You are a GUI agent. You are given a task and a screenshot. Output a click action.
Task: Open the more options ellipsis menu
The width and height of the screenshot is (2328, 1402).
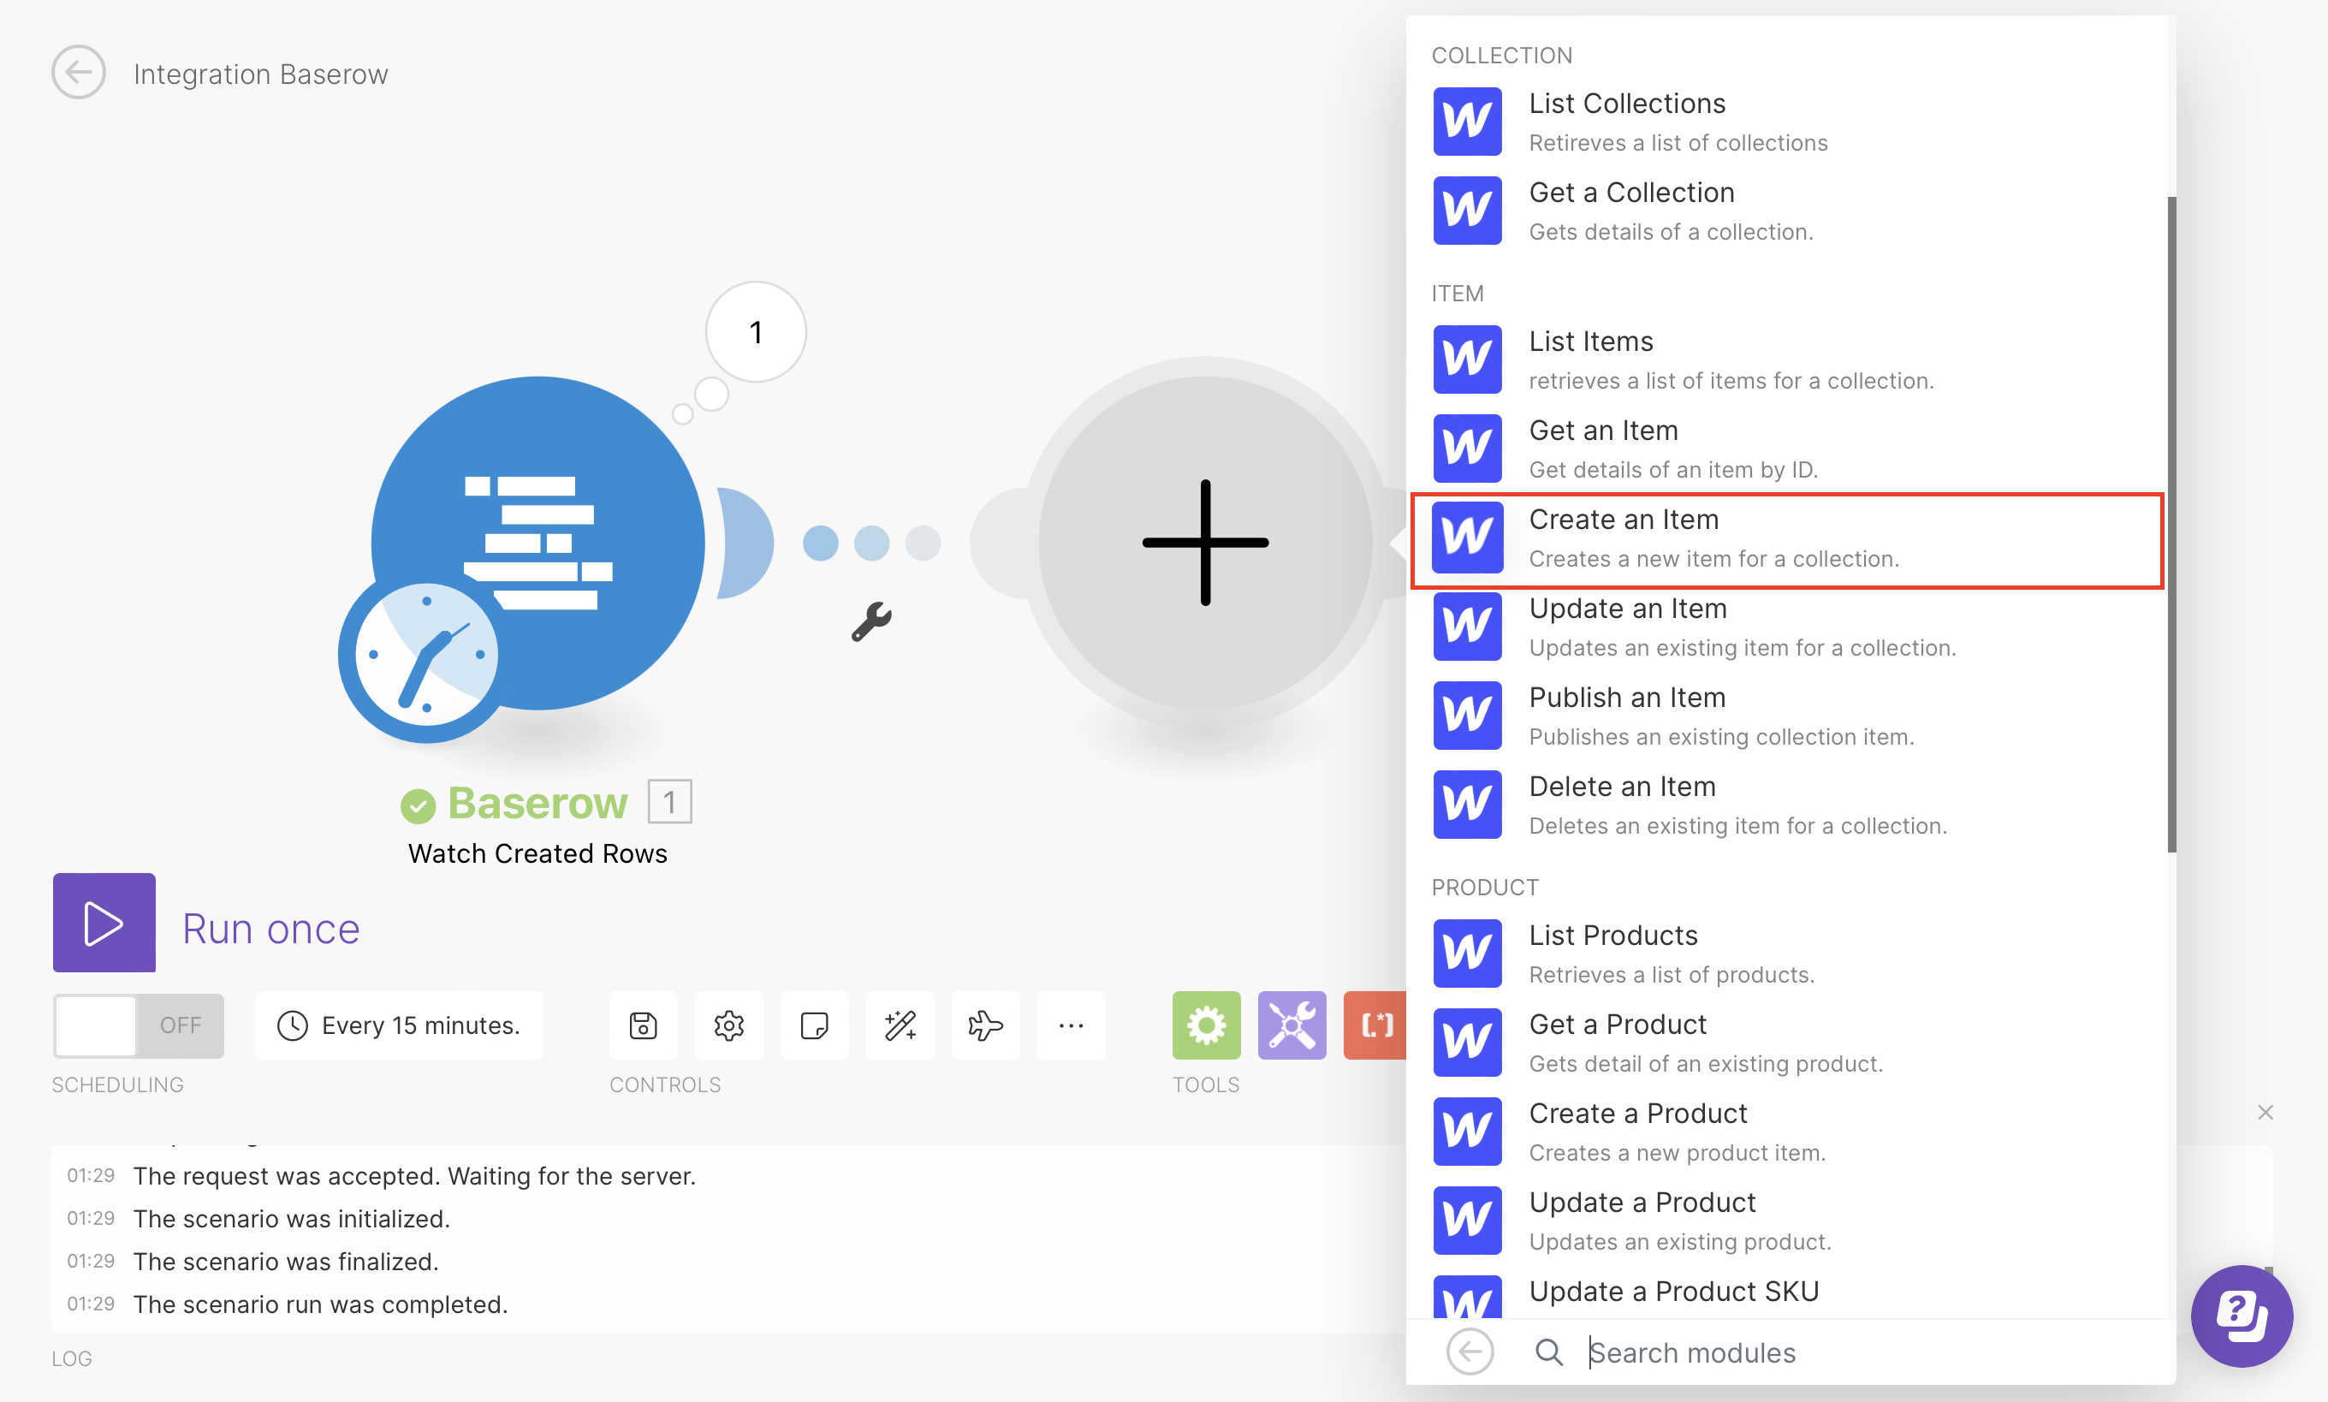1071,1026
